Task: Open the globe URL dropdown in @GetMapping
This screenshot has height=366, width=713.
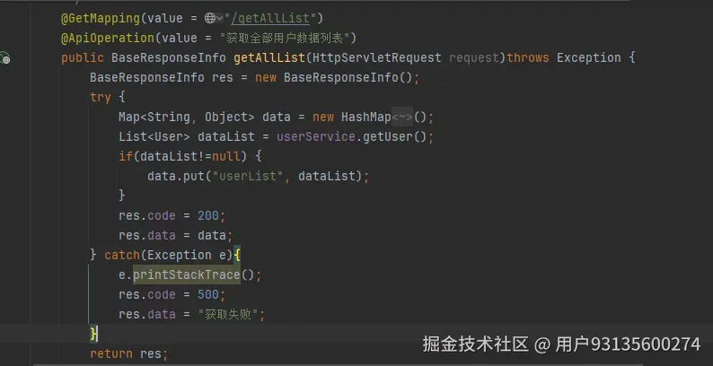Action: tap(214, 18)
